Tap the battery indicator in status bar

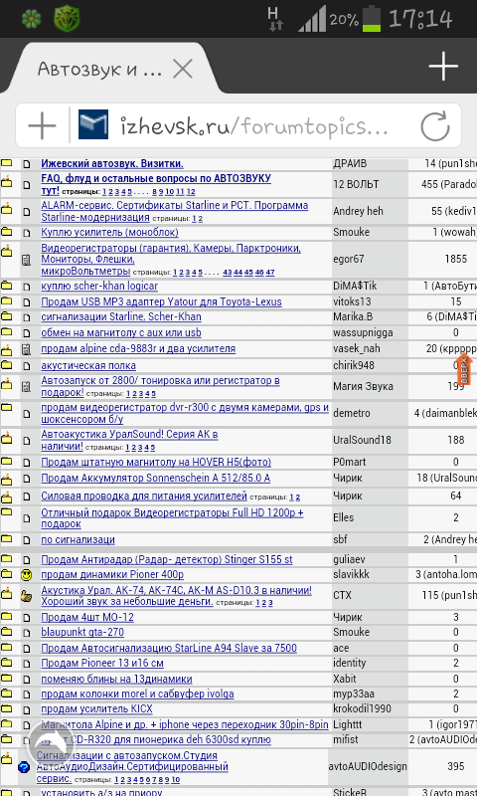[x=373, y=19]
